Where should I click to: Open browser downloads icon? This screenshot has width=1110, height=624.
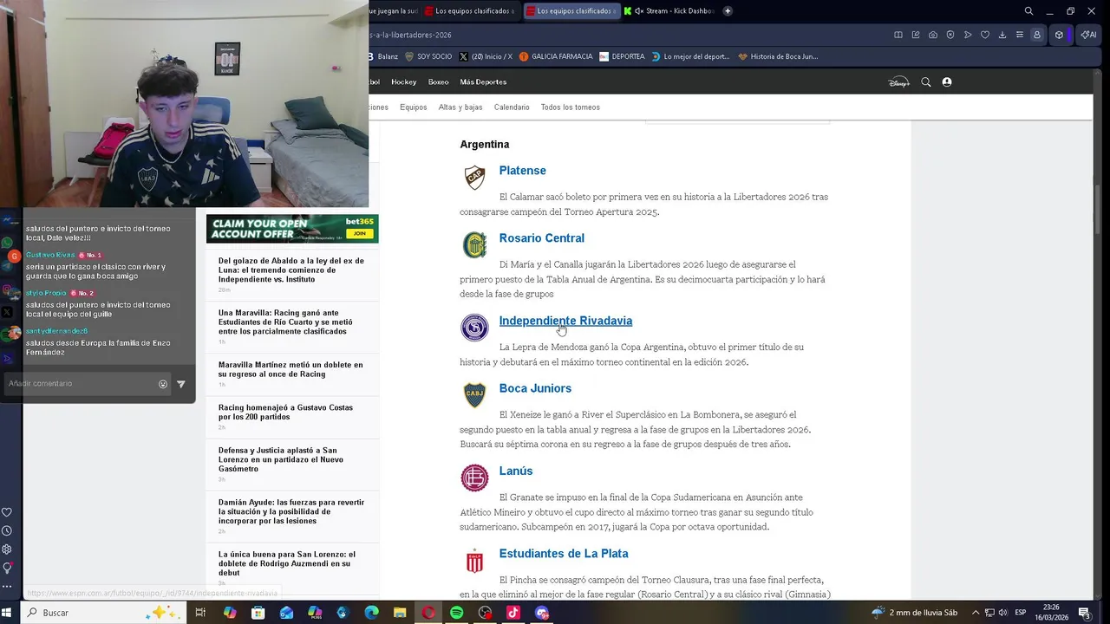click(1002, 35)
